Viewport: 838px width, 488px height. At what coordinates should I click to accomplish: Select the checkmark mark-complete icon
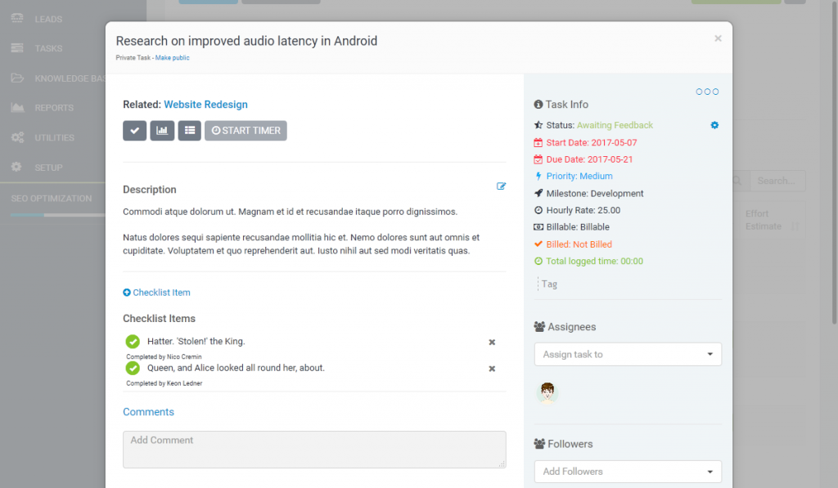click(x=134, y=130)
